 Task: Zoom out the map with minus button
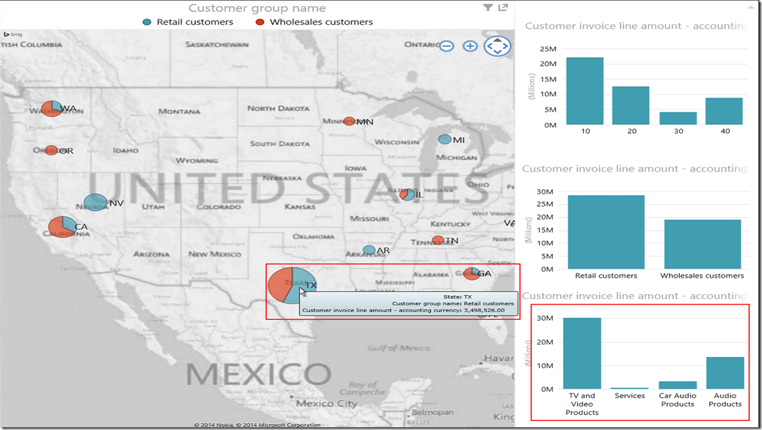[x=447, y=46]
